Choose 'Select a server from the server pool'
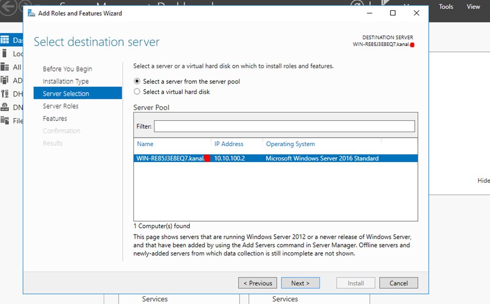The width and height of the screenshot is (490, 304). pyautogui.click(x=137, y=81)
